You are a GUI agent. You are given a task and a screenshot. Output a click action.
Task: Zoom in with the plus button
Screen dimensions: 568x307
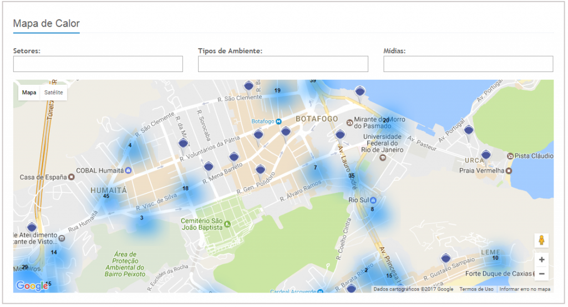tap(541, 259)
